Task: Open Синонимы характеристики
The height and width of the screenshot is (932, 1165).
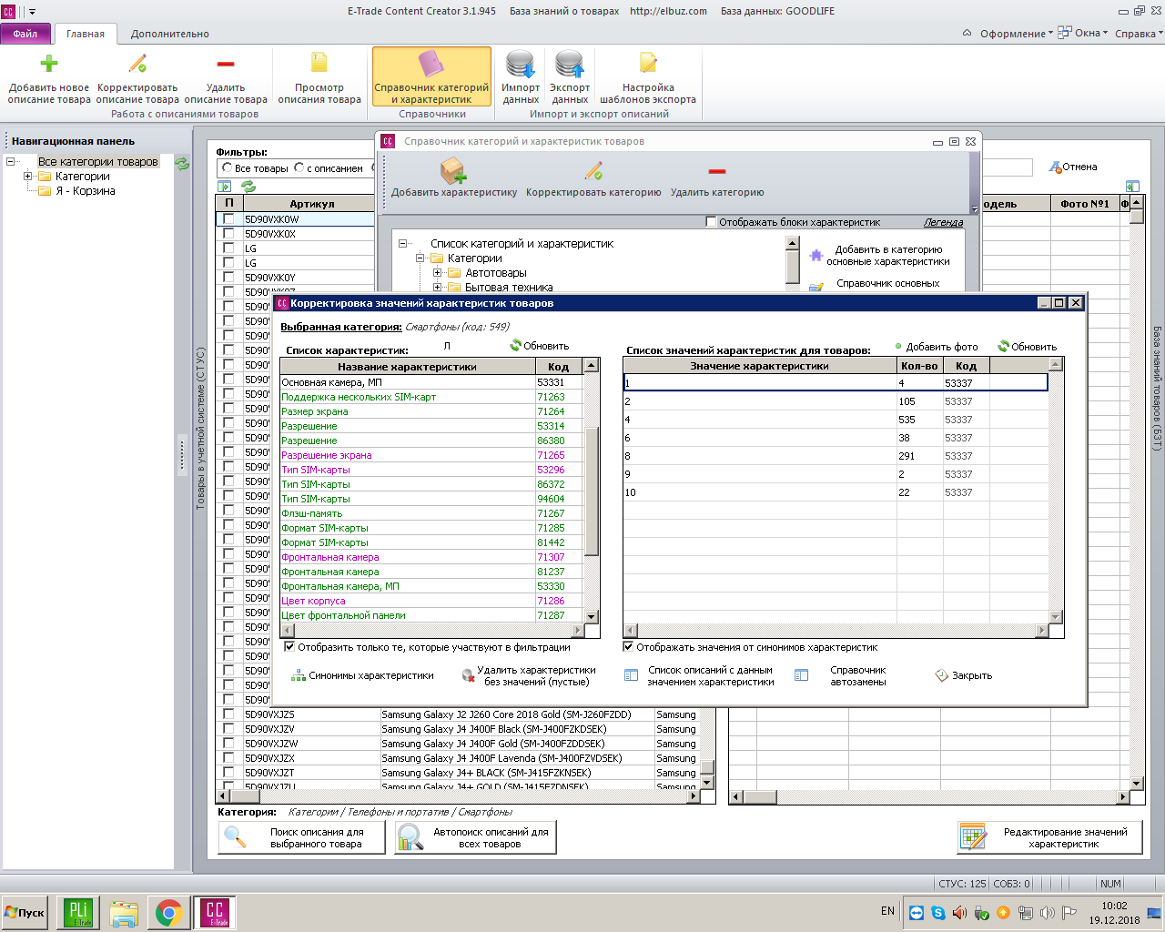Action: tap(362, 675)
